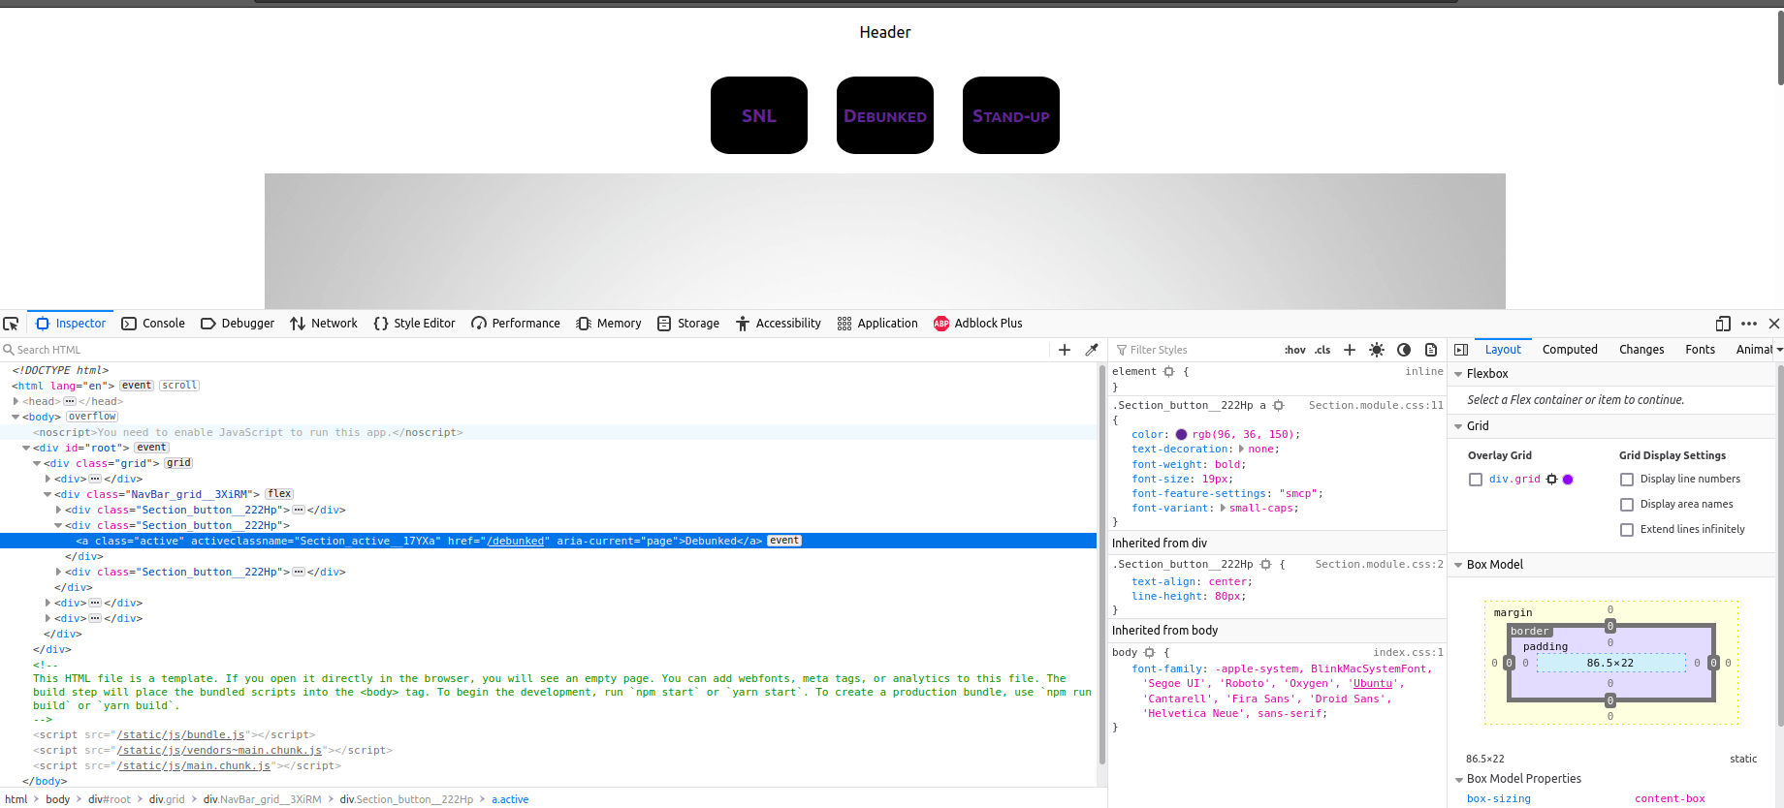Open the /static/js/main.chunk.js link

(x=194, y=766)
